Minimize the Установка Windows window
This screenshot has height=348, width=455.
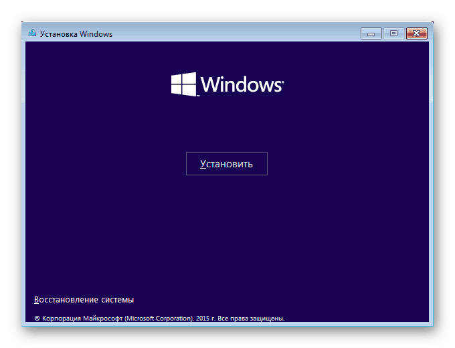click(371, 33)
